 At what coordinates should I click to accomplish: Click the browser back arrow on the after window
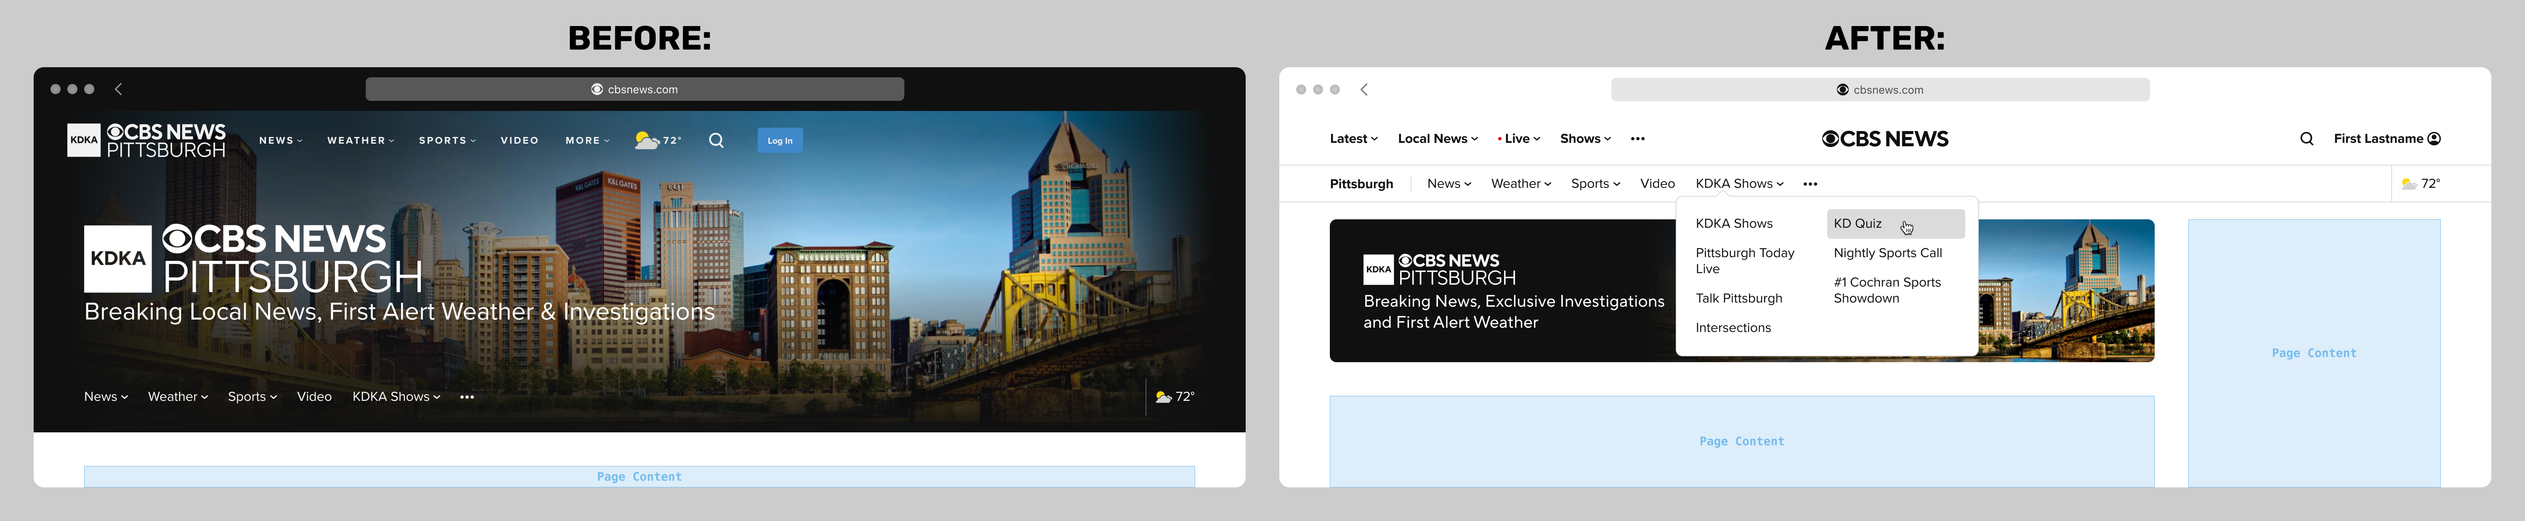point(1363,88)
